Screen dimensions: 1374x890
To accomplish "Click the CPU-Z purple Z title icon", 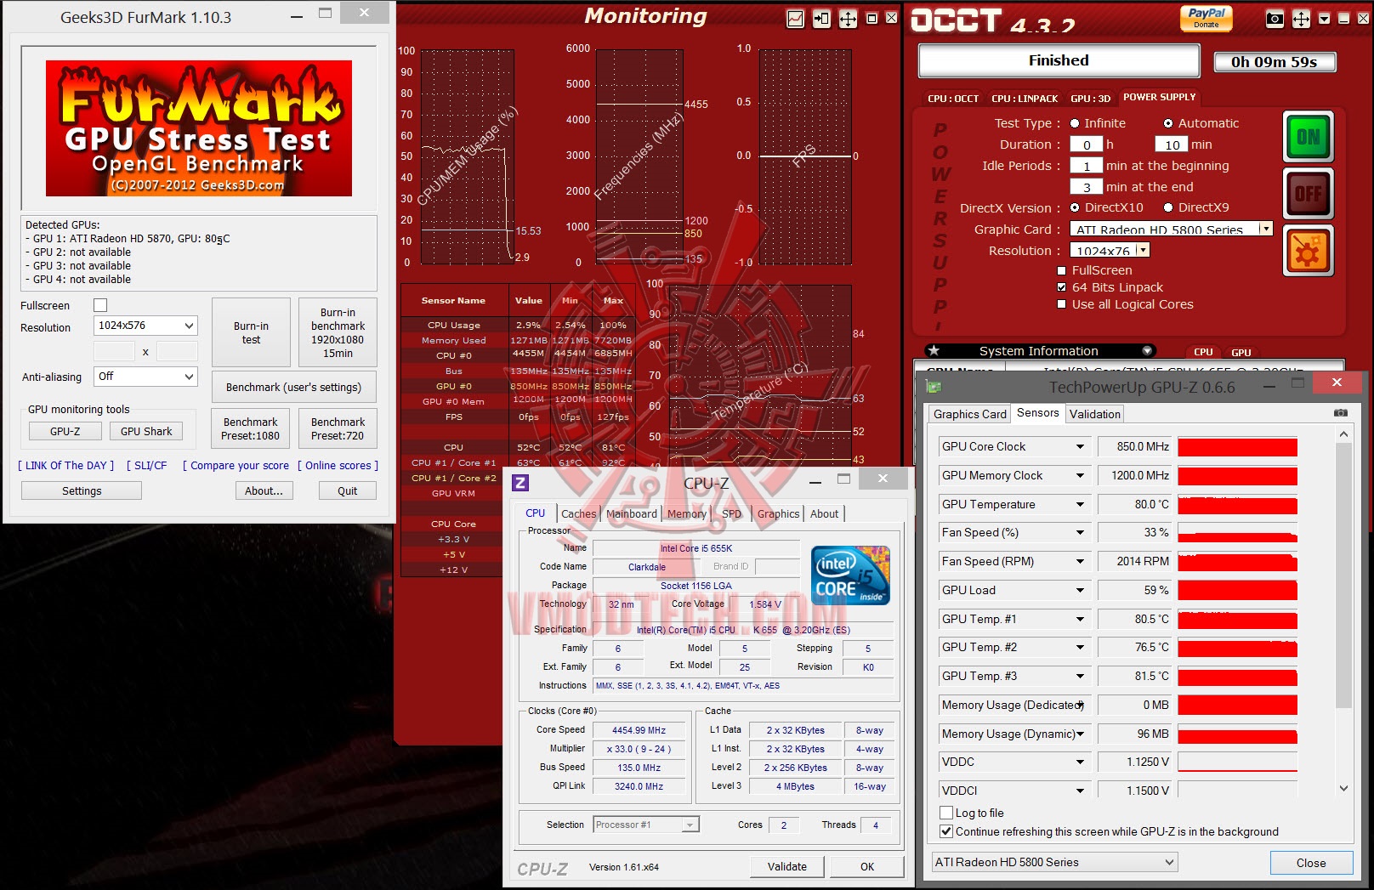I will tap(520, 482).
